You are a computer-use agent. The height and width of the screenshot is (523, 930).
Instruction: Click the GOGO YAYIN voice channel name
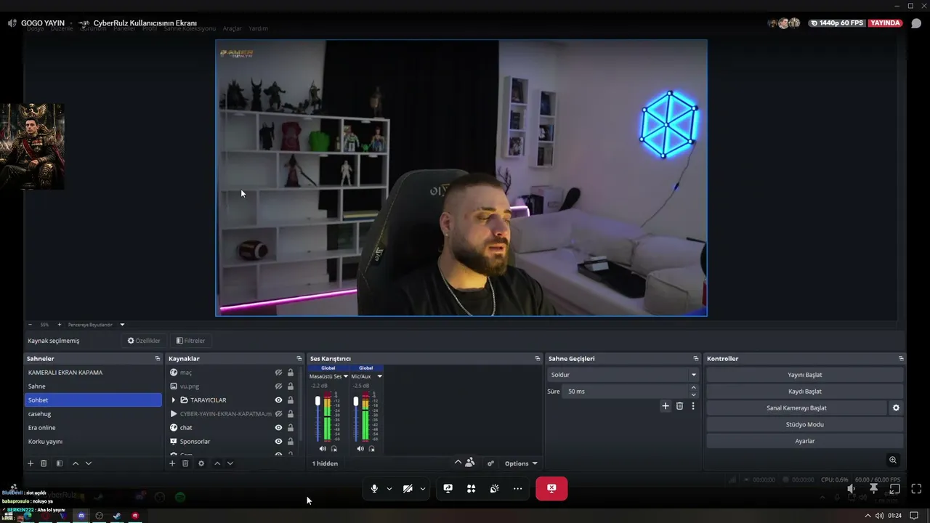(x=43, y=23)
